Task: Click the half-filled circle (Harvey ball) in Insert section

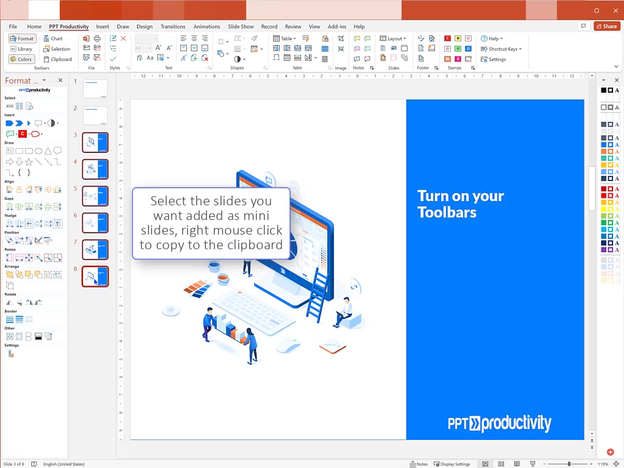Action: 51,123
